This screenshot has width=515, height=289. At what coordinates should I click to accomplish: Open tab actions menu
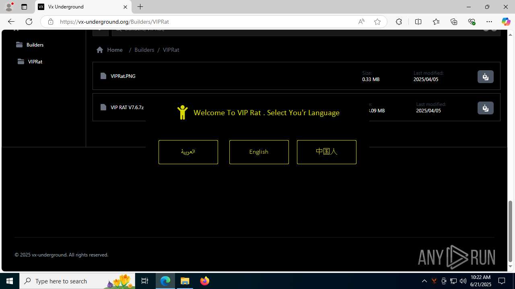[x=24, y=7]
